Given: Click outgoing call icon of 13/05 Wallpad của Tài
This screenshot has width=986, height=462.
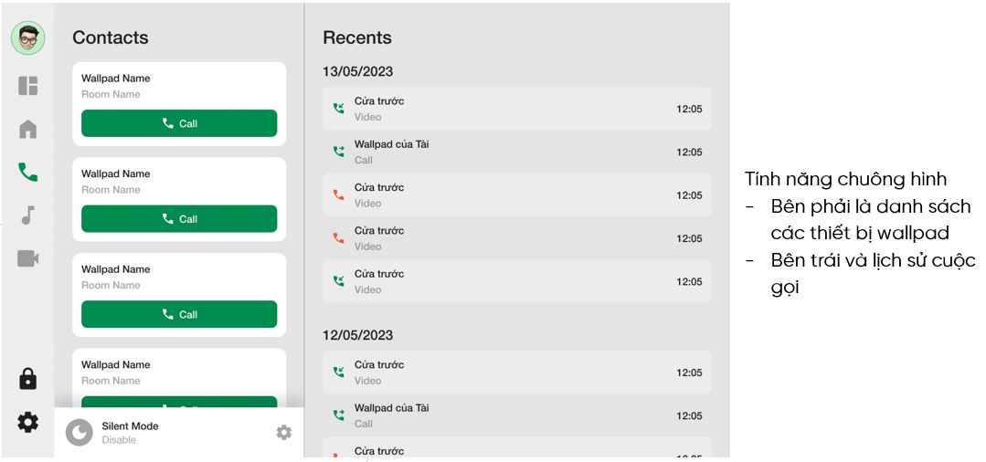Looking at the screenshot, I should pyautogui.click(x=339, y=152).
